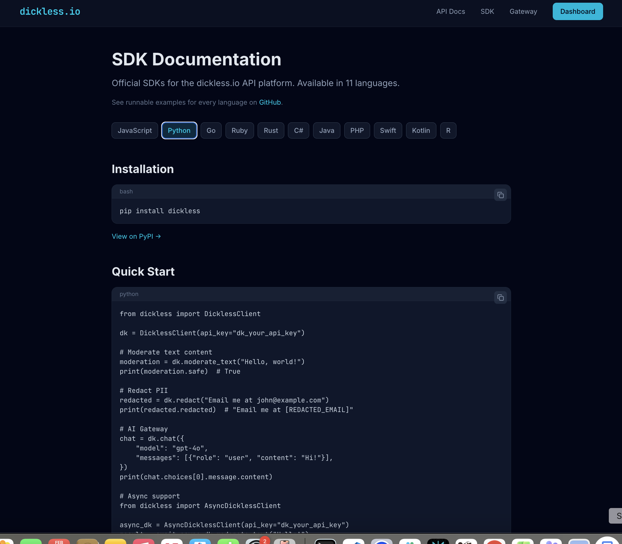Select the Go language tab
Screen dimensions: 622x544
pos(211,130)
